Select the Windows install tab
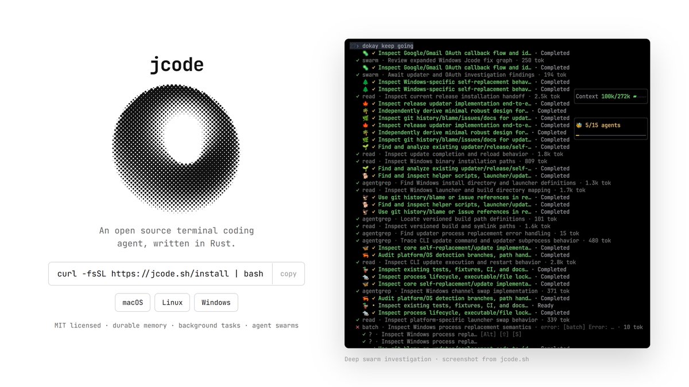 click(x=216, y=302)
